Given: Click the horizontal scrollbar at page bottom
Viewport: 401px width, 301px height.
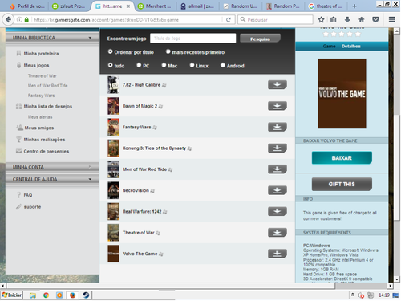Looking at the screenshot, I should [x=171, y=286].
